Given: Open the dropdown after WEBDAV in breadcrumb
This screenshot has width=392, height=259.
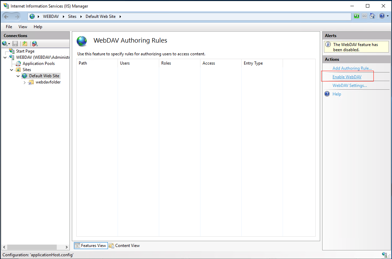Looking at the screenshot, I should [64, 16].
